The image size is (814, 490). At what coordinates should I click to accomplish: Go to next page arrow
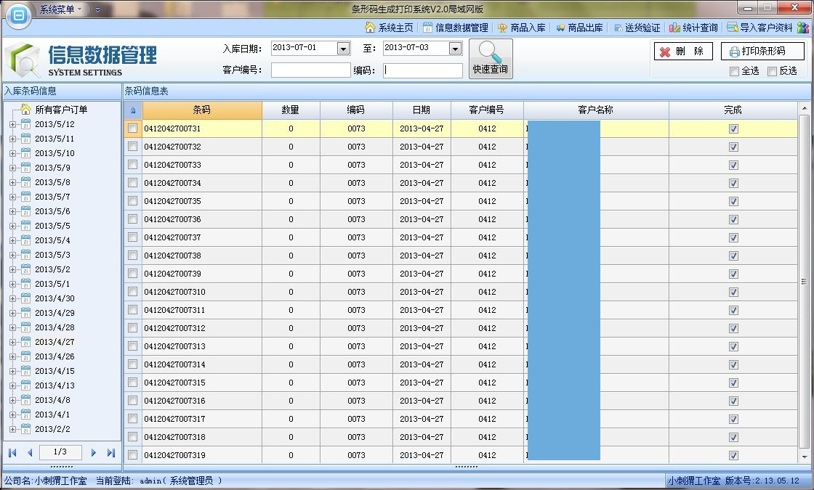(x=94, y=453)
